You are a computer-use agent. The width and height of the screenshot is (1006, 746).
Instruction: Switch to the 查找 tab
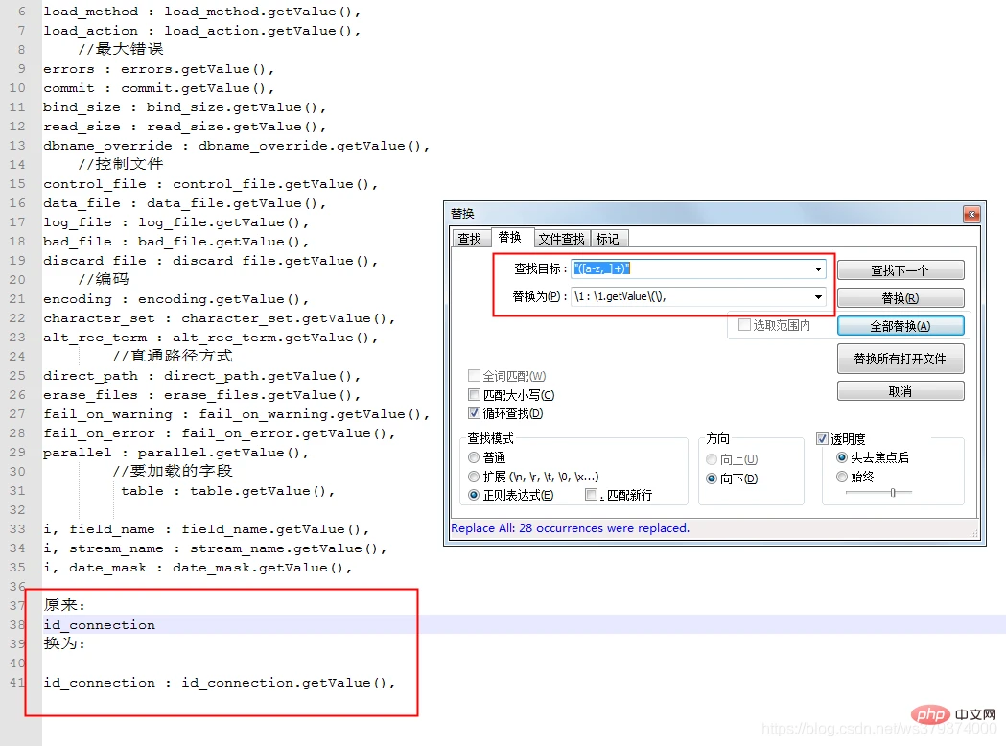tap(469, 239)
